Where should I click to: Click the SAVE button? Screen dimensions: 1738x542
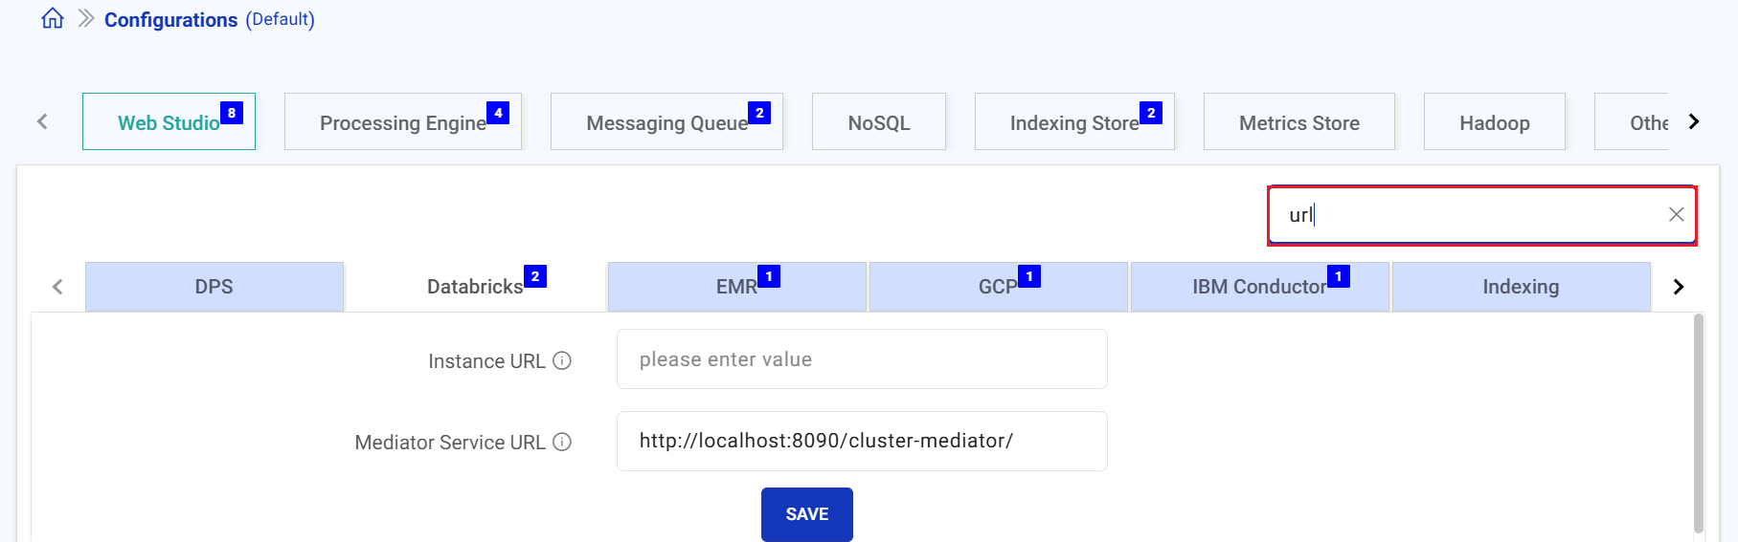click(806, 514)
